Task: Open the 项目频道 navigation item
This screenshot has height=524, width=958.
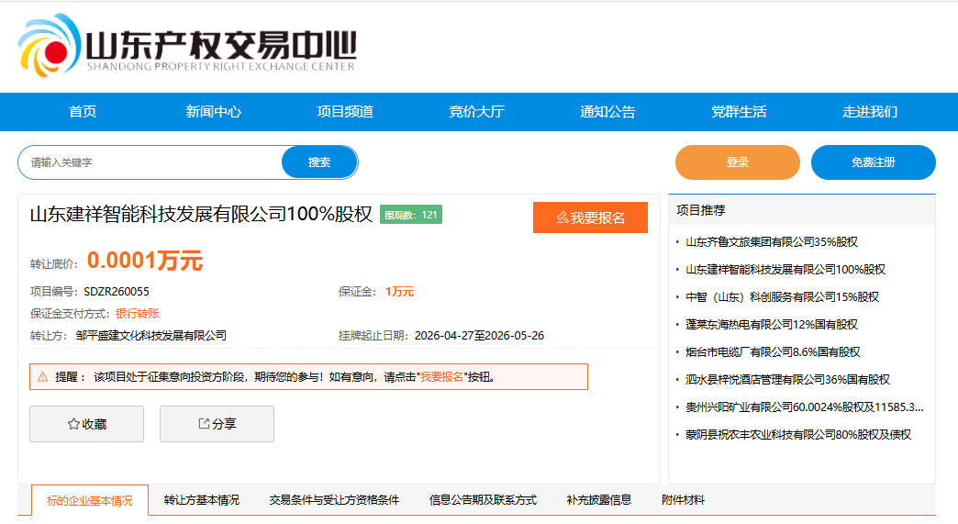Action: click(345, 112)
